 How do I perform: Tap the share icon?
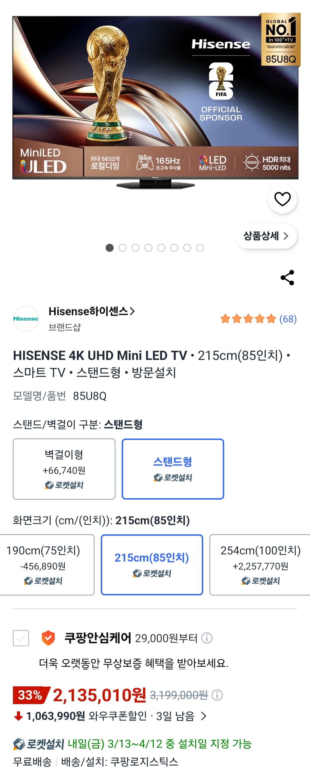pyautogui.click(x=287, y=278)
